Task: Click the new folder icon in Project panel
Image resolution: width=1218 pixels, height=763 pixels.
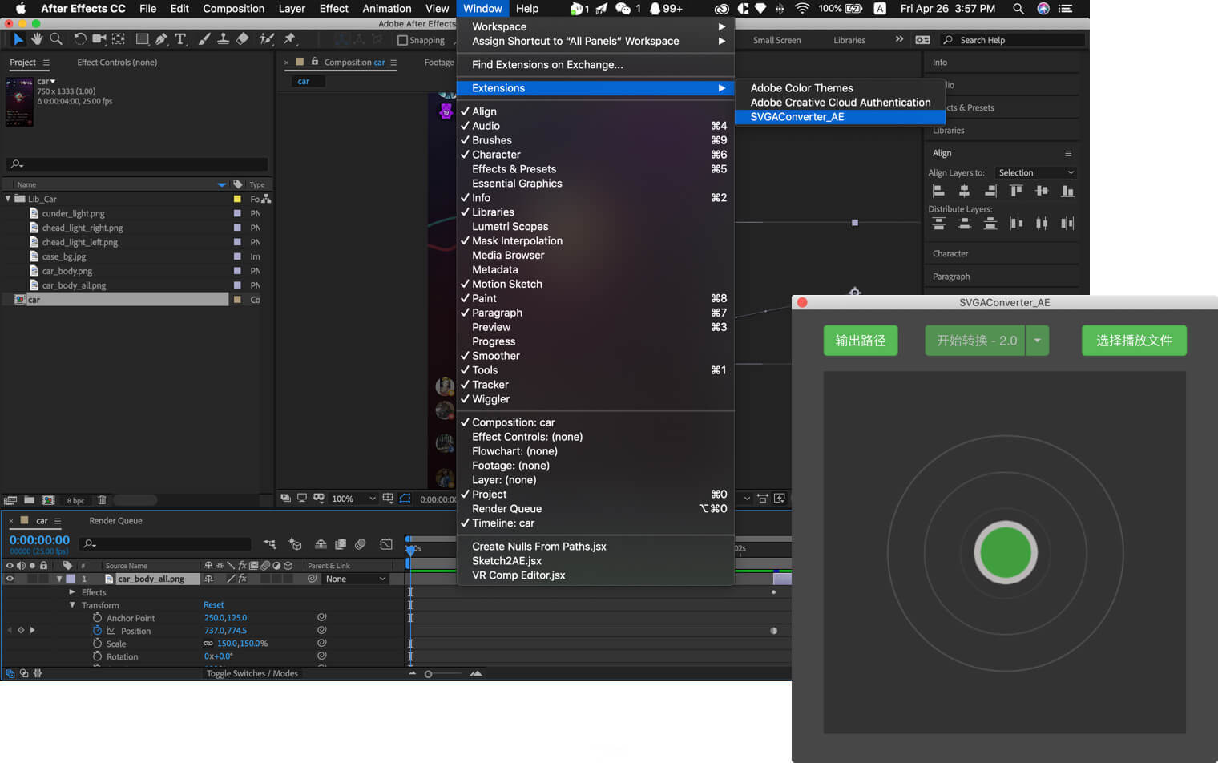Action: [x=29, y=499]
